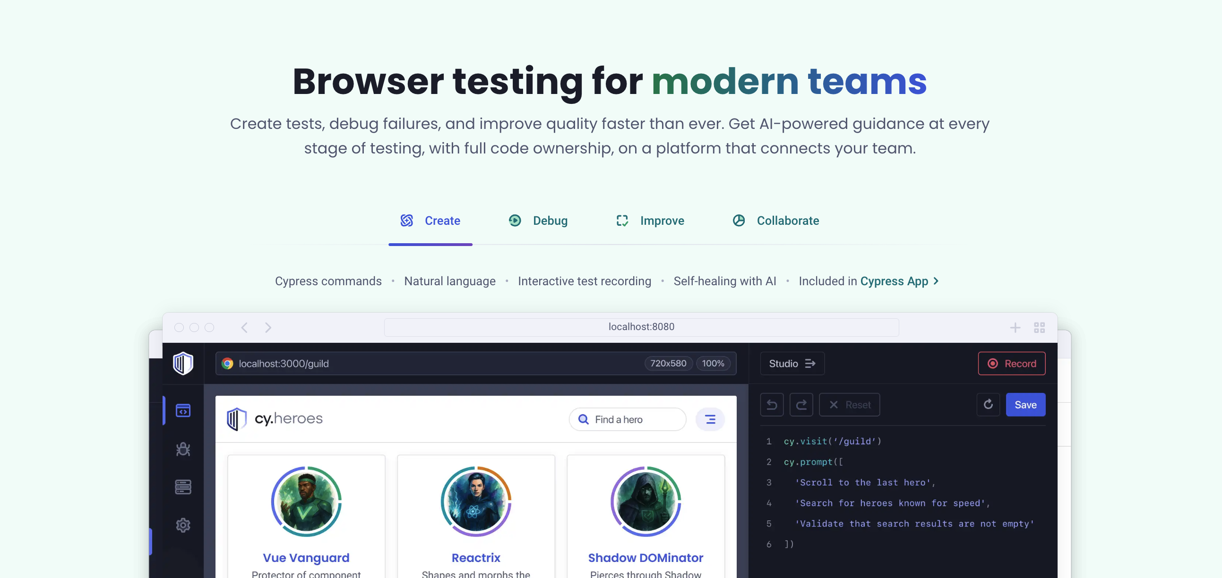
Task: Click the cy.heroes logo
Action: click(275, 419)
